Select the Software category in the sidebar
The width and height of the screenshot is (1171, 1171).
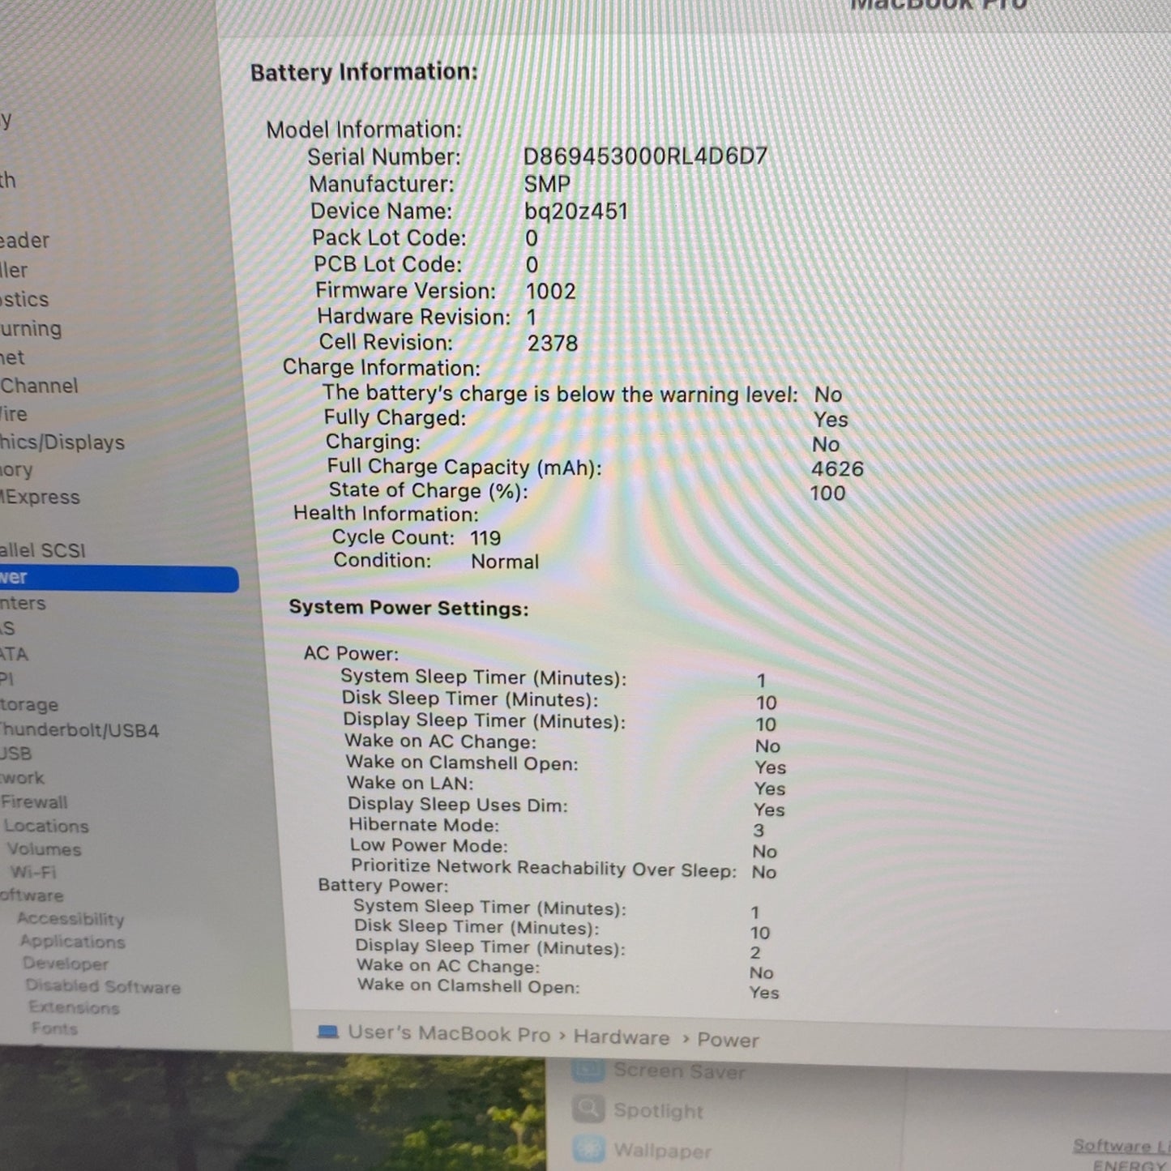pyautogui.click(x=32, y=895)
